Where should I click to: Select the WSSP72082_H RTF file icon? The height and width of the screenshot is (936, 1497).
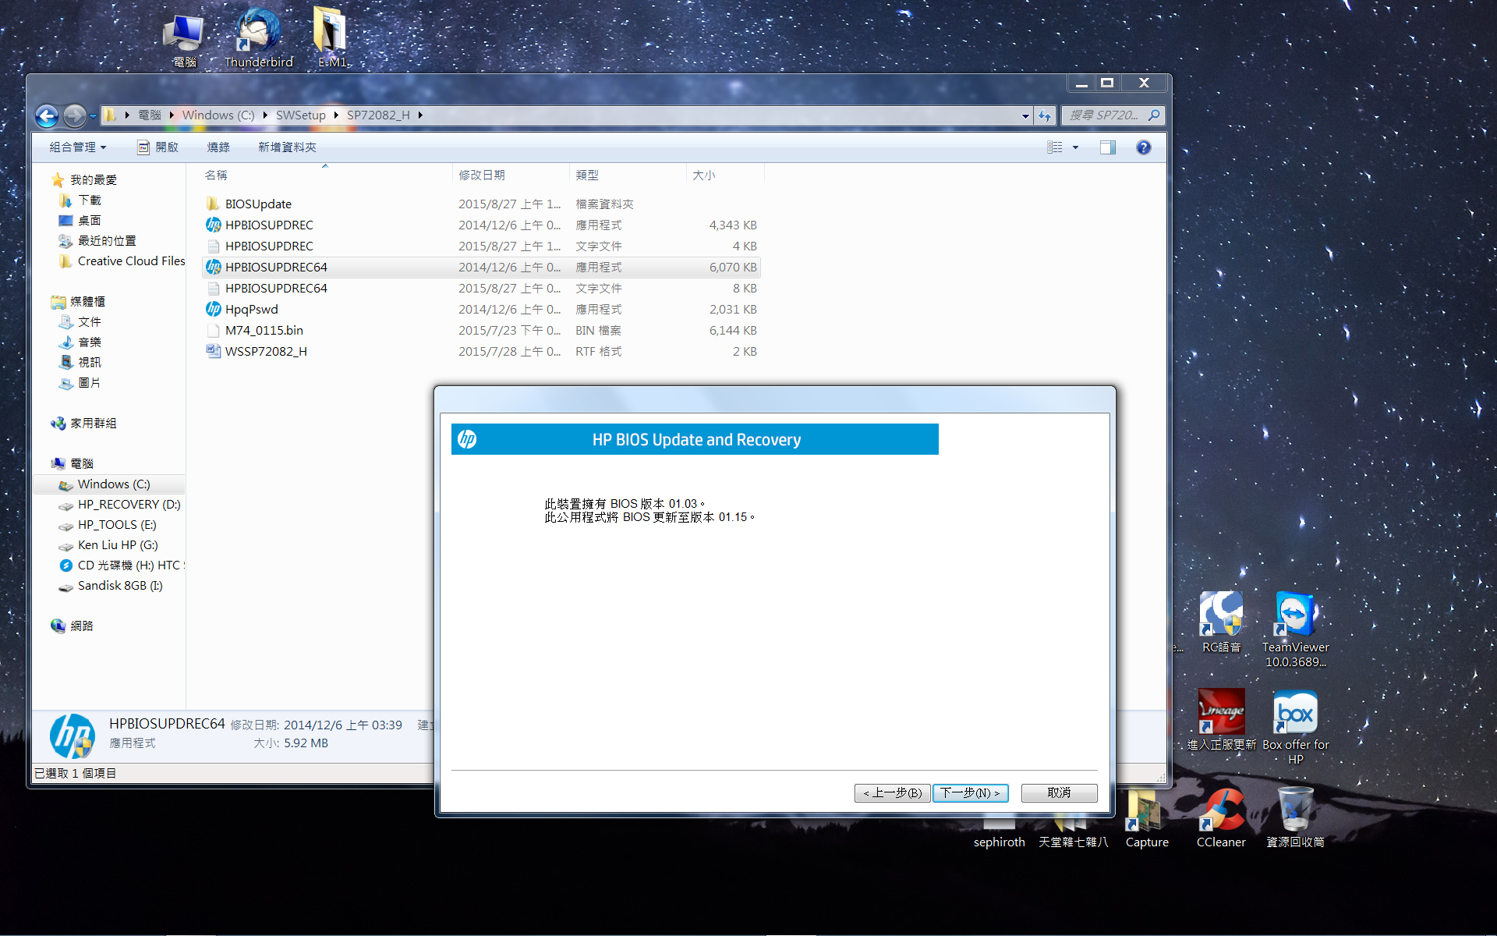tap(214, 351)
